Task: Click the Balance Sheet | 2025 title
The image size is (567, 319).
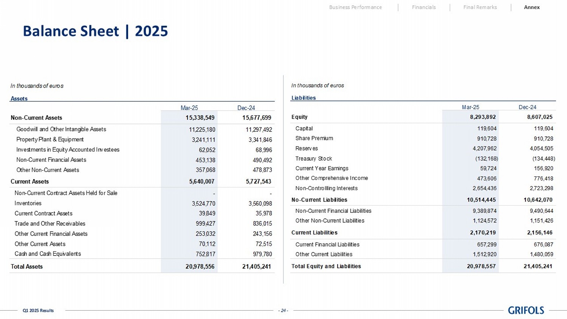Action: click(95, 31)
